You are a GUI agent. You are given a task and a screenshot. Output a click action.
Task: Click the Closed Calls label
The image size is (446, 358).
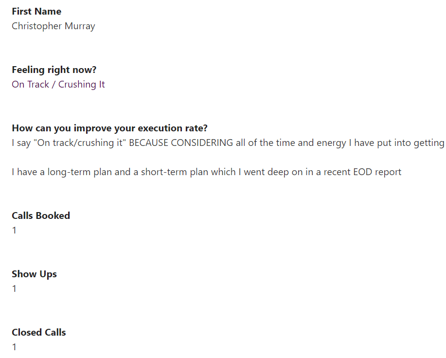click(x=39, y=332)
